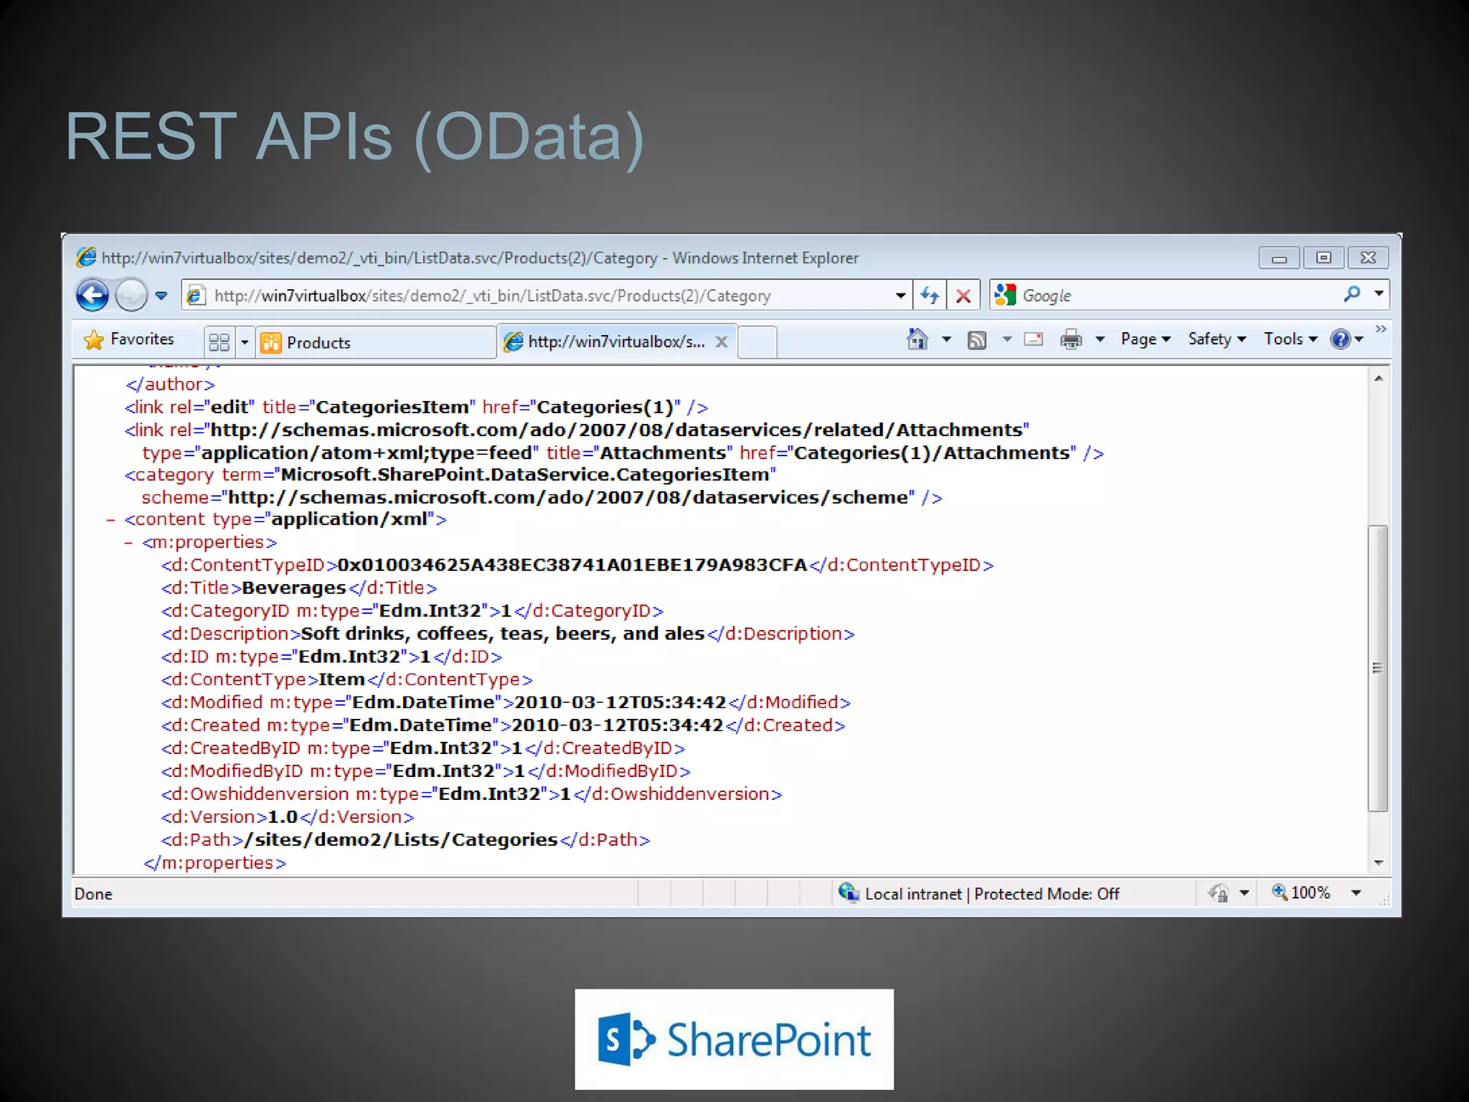
Task: Open the Print options dropdown arrow
Action: 1100,339
